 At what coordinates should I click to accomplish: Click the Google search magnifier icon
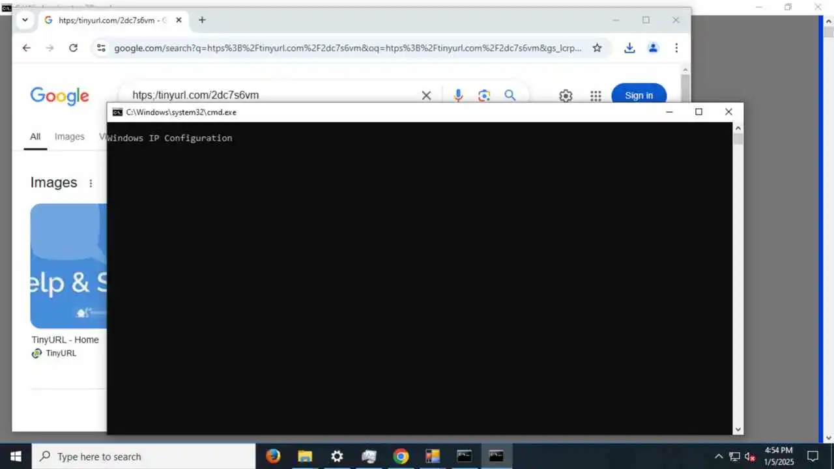(510, 95)
